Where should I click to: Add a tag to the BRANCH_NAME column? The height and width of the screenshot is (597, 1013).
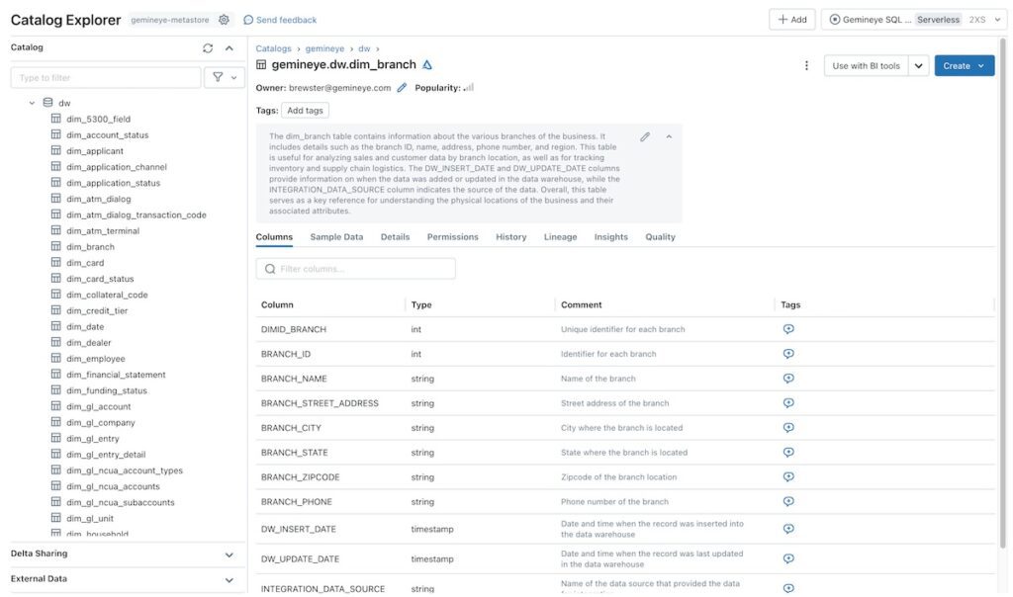tap(786, 377)
